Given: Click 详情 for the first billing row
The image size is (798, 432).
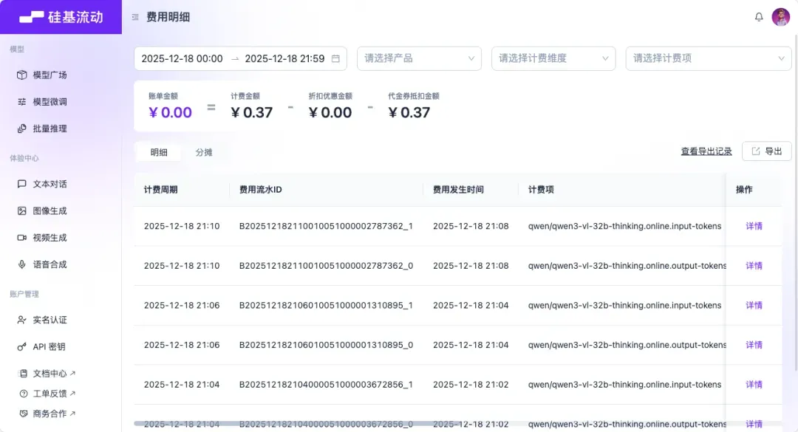Looking at the screenshot, I should pyautogui.click(x=754, y=226).
